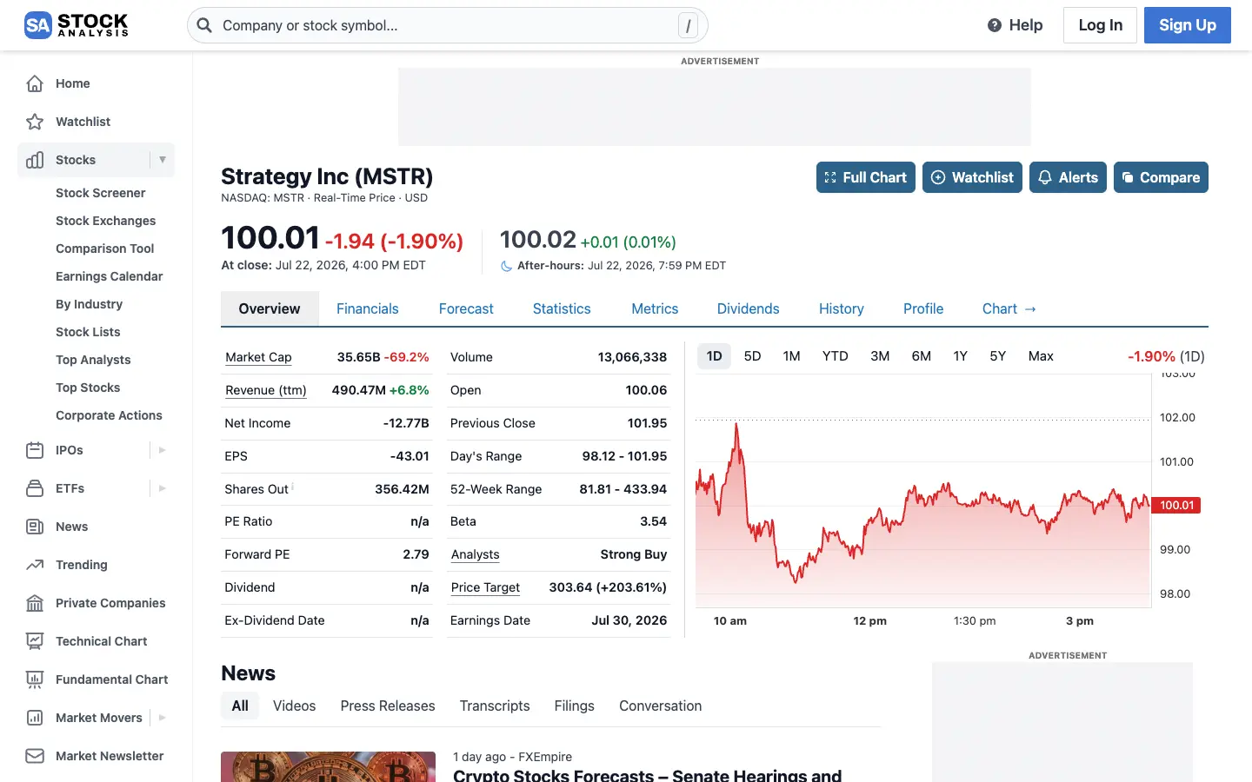1252x782 pixels.
Task: Click the search magnifier icon
Action: click(204, 25)
